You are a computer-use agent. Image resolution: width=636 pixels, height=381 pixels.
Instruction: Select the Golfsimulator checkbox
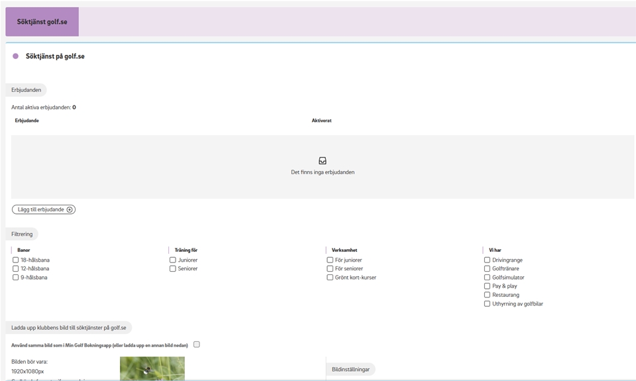coord(487,278)
